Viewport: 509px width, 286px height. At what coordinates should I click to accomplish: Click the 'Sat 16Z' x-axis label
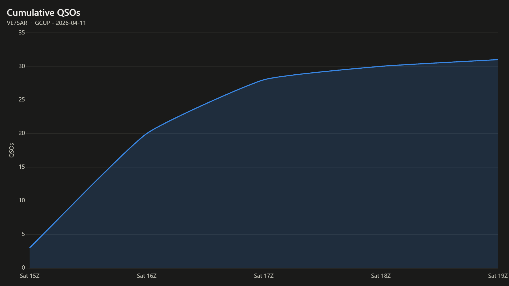147,276
